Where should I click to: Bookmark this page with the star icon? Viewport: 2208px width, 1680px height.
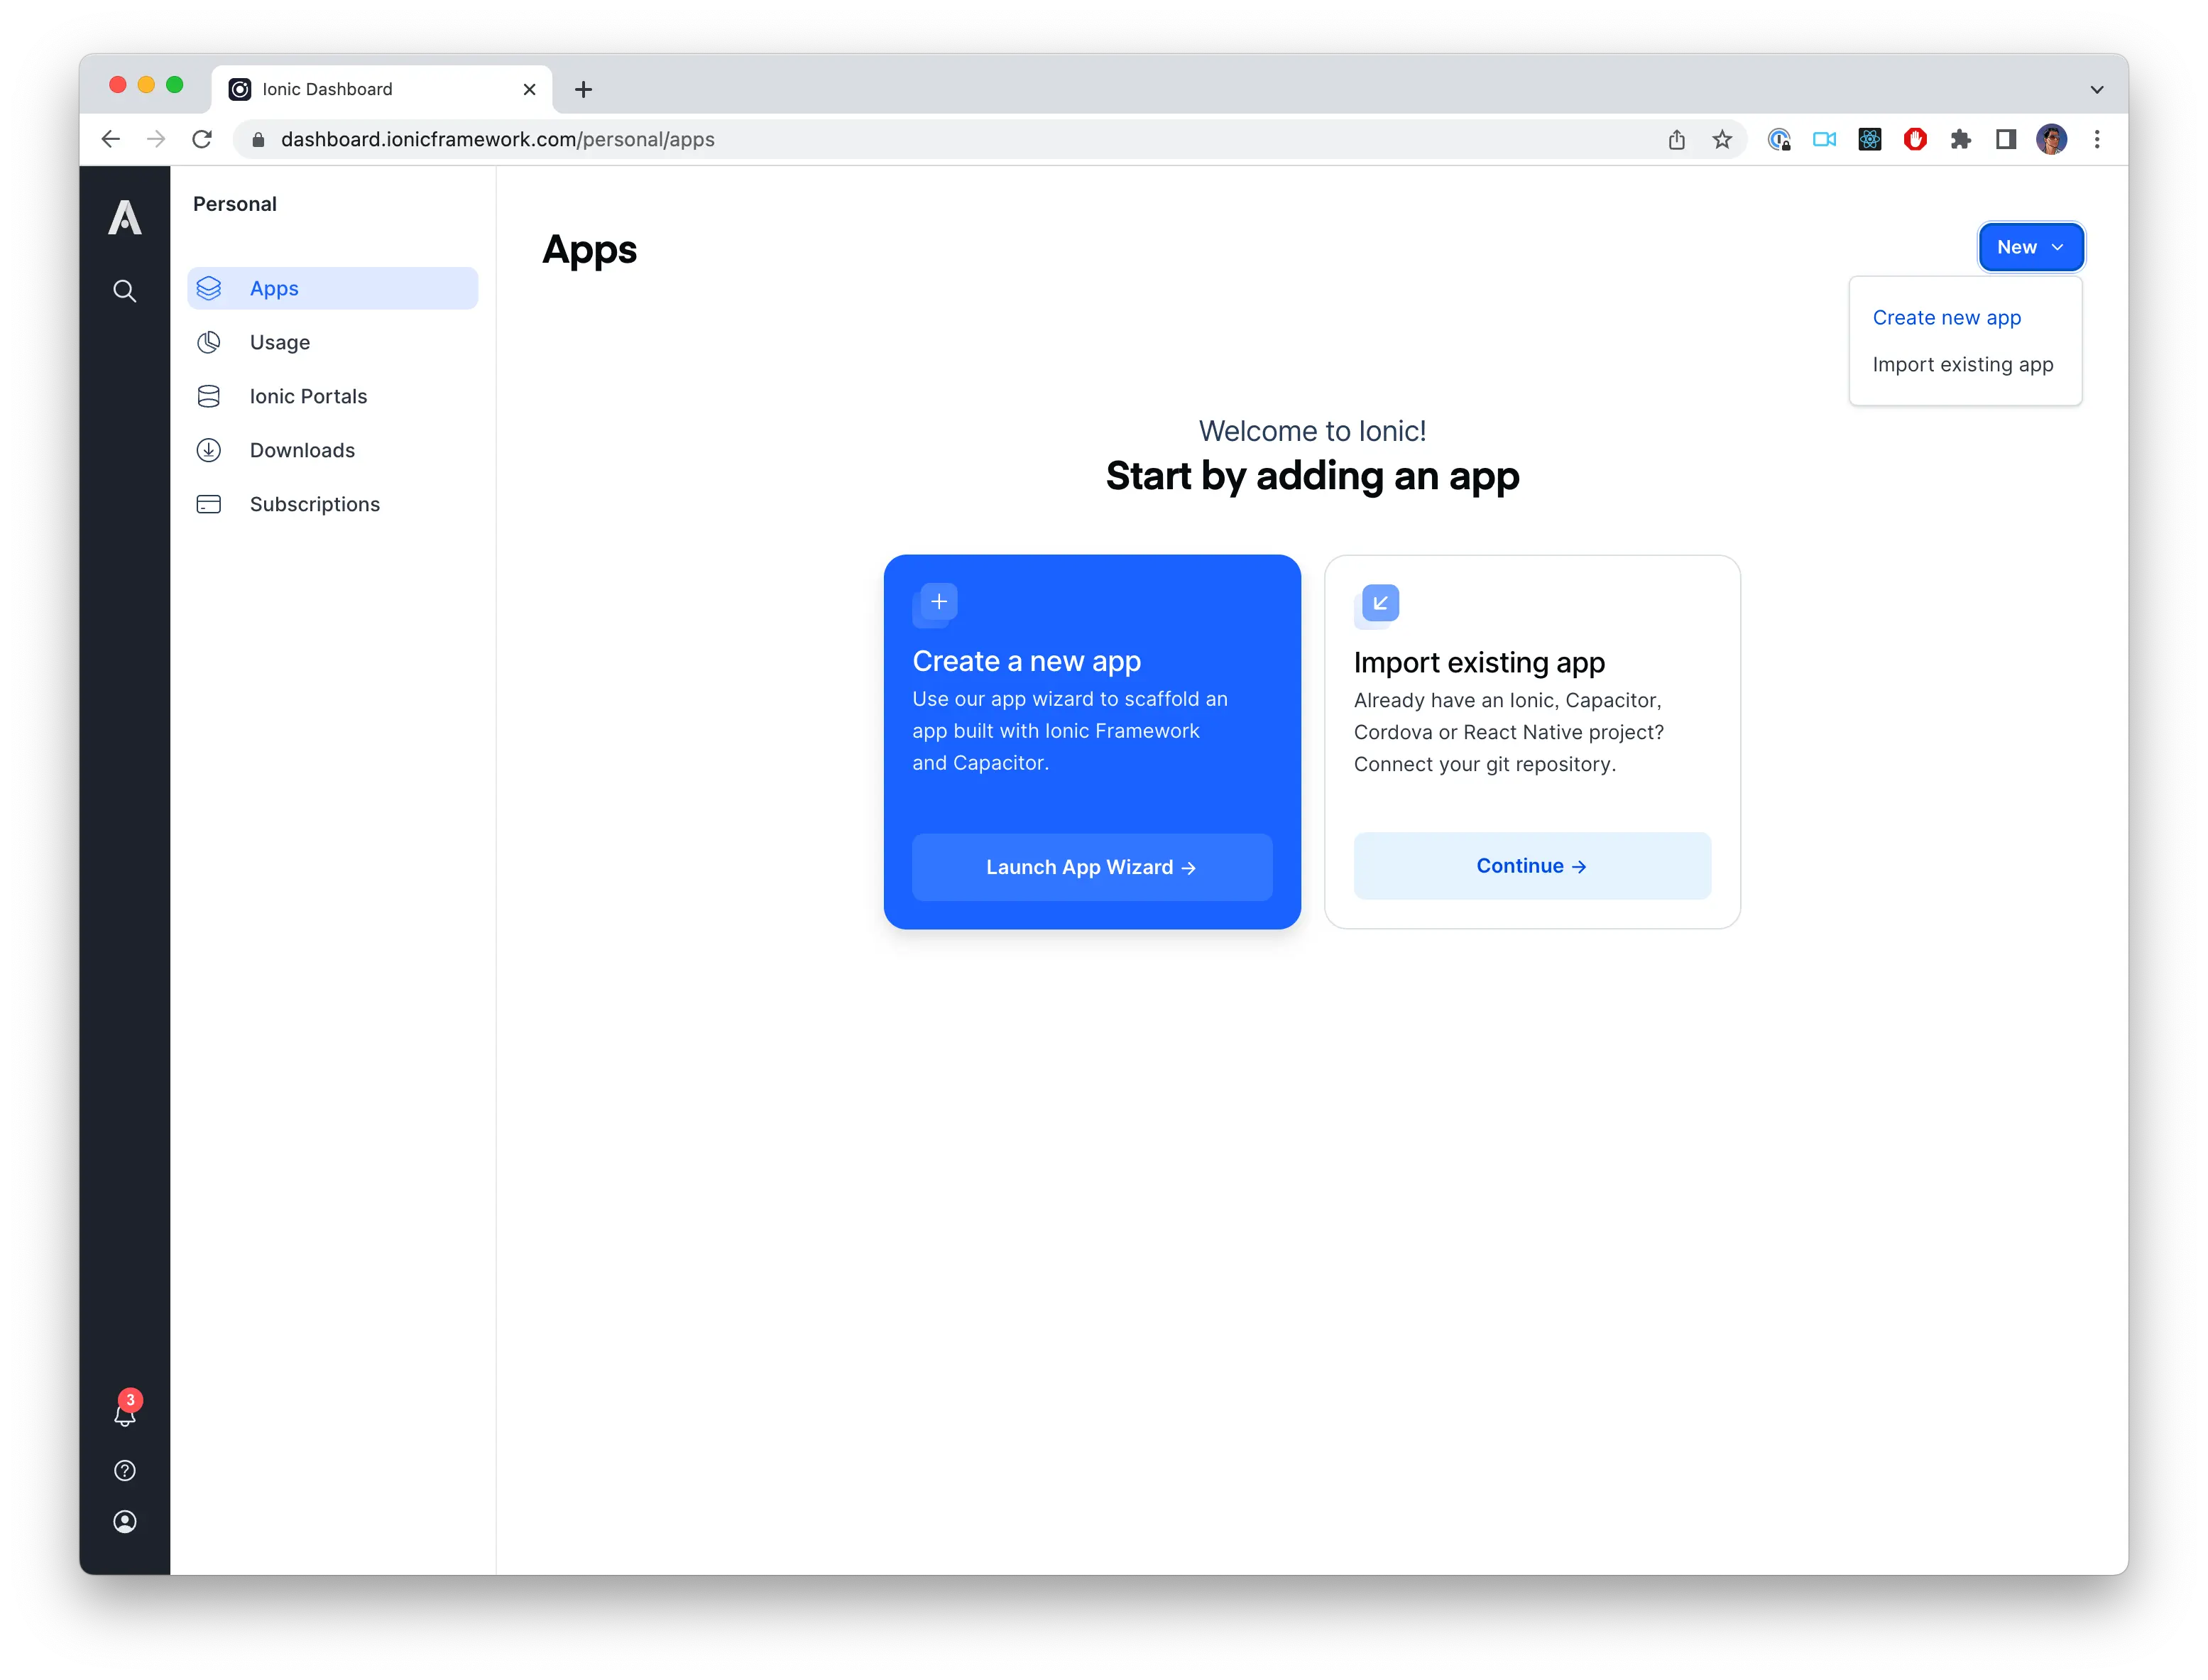(1722, 140)
